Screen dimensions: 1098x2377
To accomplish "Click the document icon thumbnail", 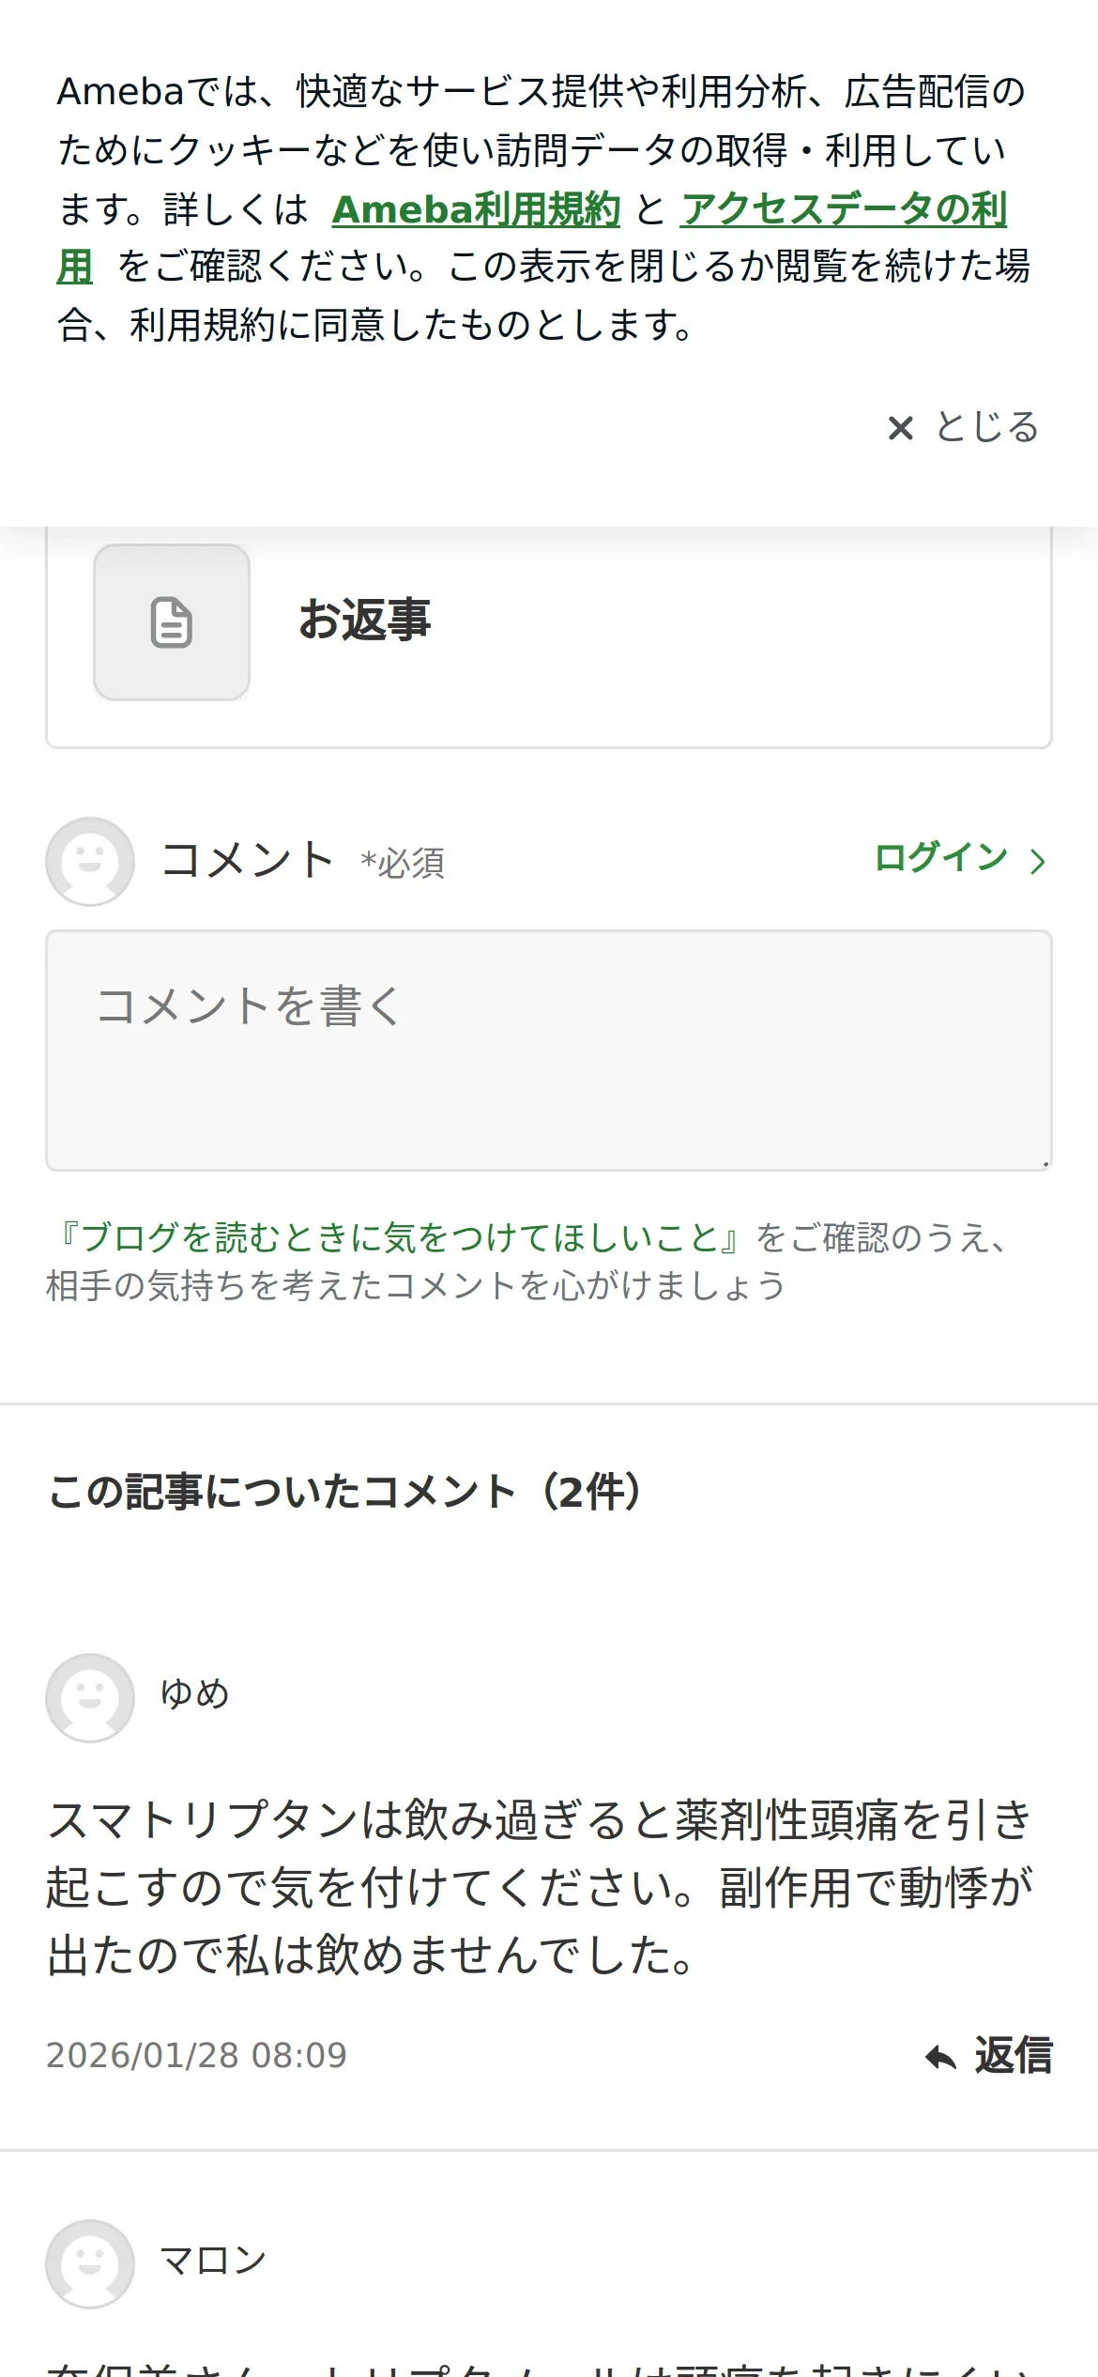I will (x=172, y=622).
